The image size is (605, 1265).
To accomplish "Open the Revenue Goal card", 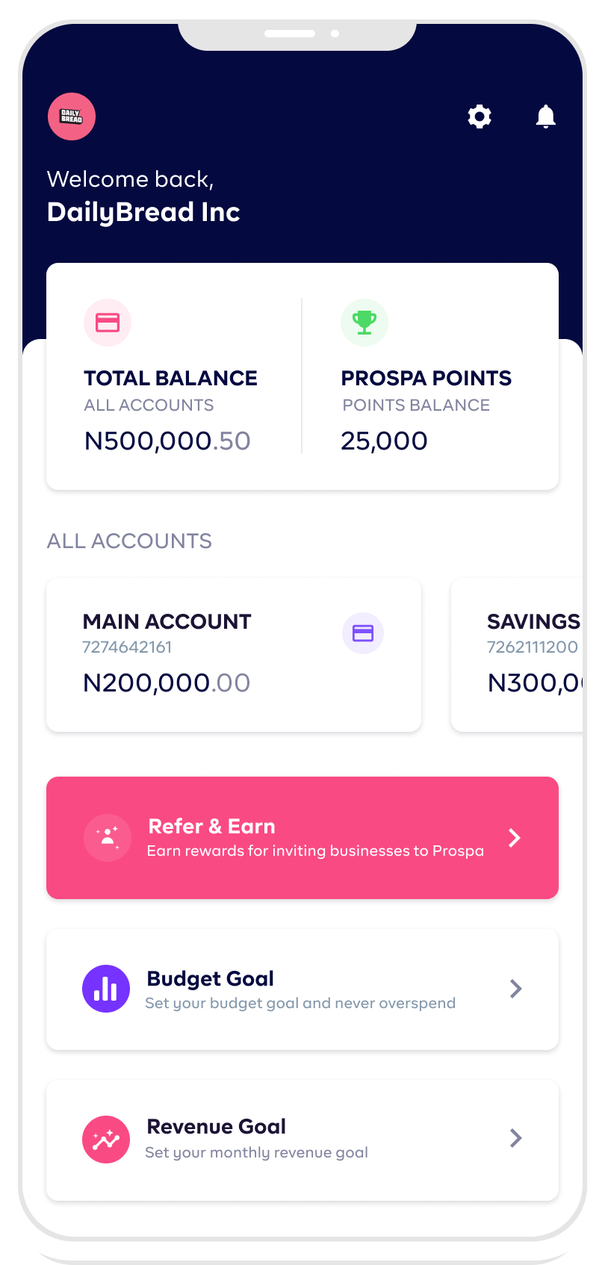I will pyautogui.click(x=302, y=1139).
